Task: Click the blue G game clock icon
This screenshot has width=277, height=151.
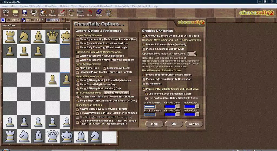Action: [3, 20]
